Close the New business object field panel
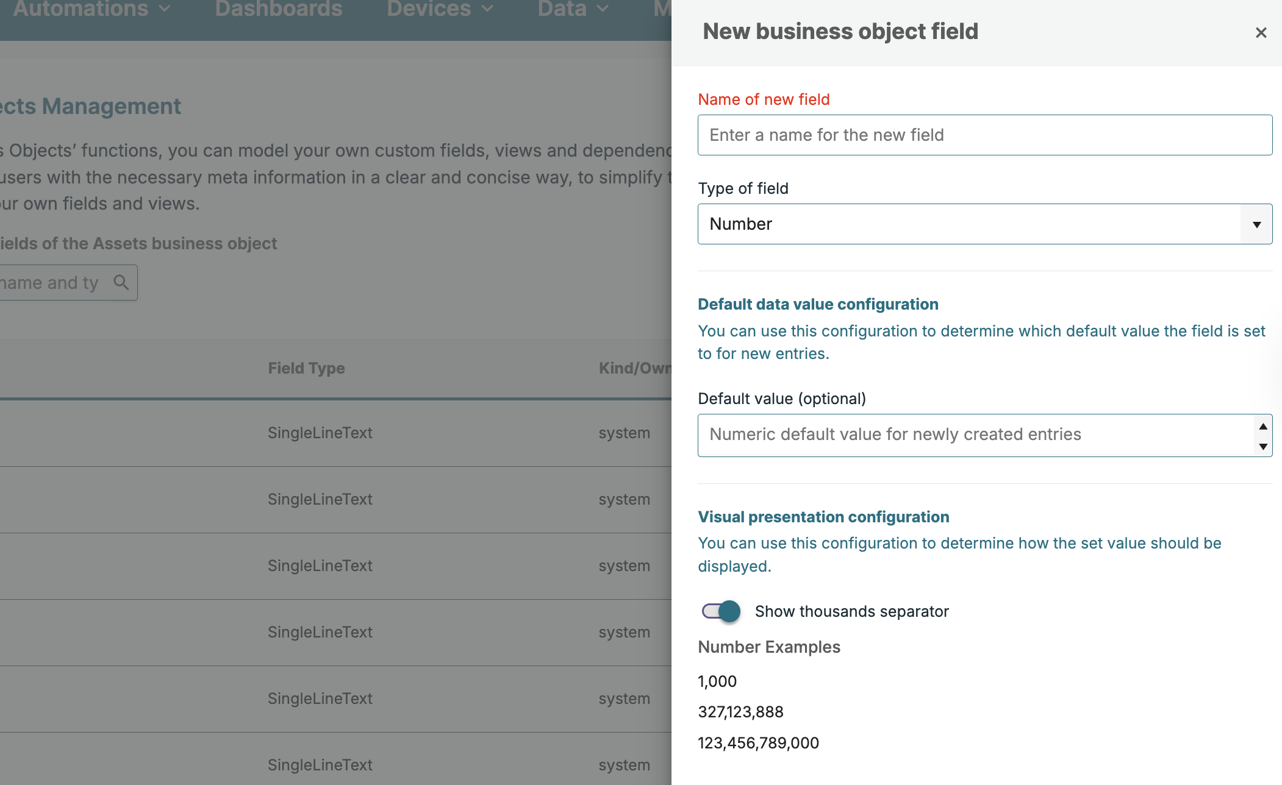The width and height of the screenshot is (1282, 785). point(1261,33)
